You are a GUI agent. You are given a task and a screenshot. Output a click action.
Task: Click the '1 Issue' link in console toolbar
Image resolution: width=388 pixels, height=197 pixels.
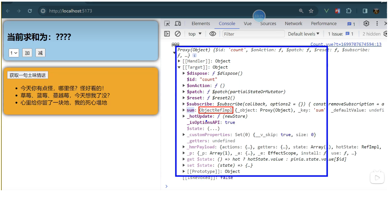tap(341, 34)
